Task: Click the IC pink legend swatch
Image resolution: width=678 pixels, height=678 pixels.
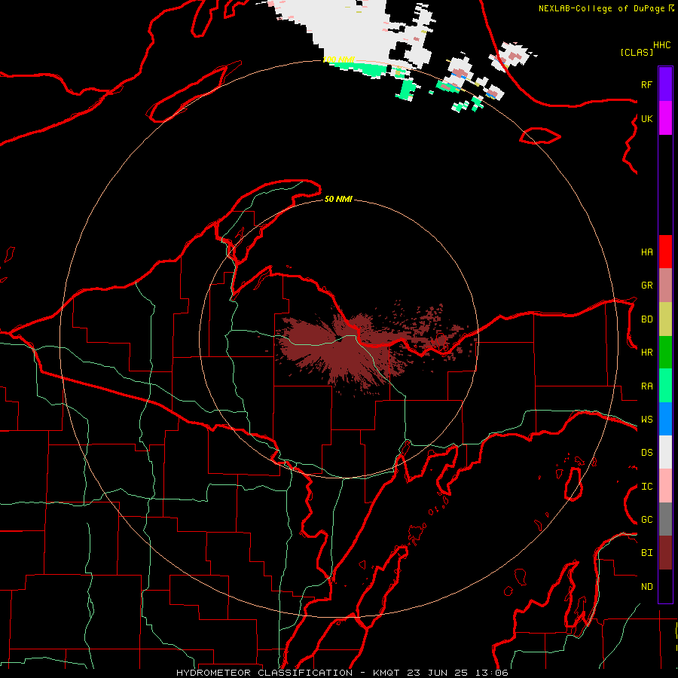Action: [x=665, y=486]
